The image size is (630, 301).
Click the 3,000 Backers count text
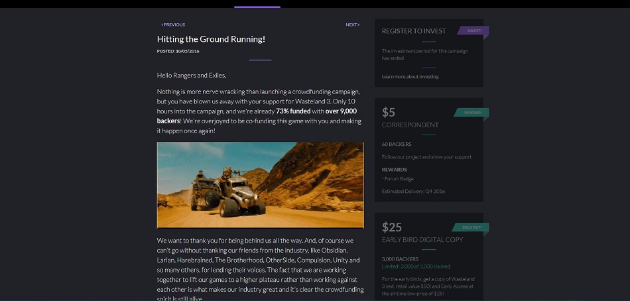tap(400, 259)
